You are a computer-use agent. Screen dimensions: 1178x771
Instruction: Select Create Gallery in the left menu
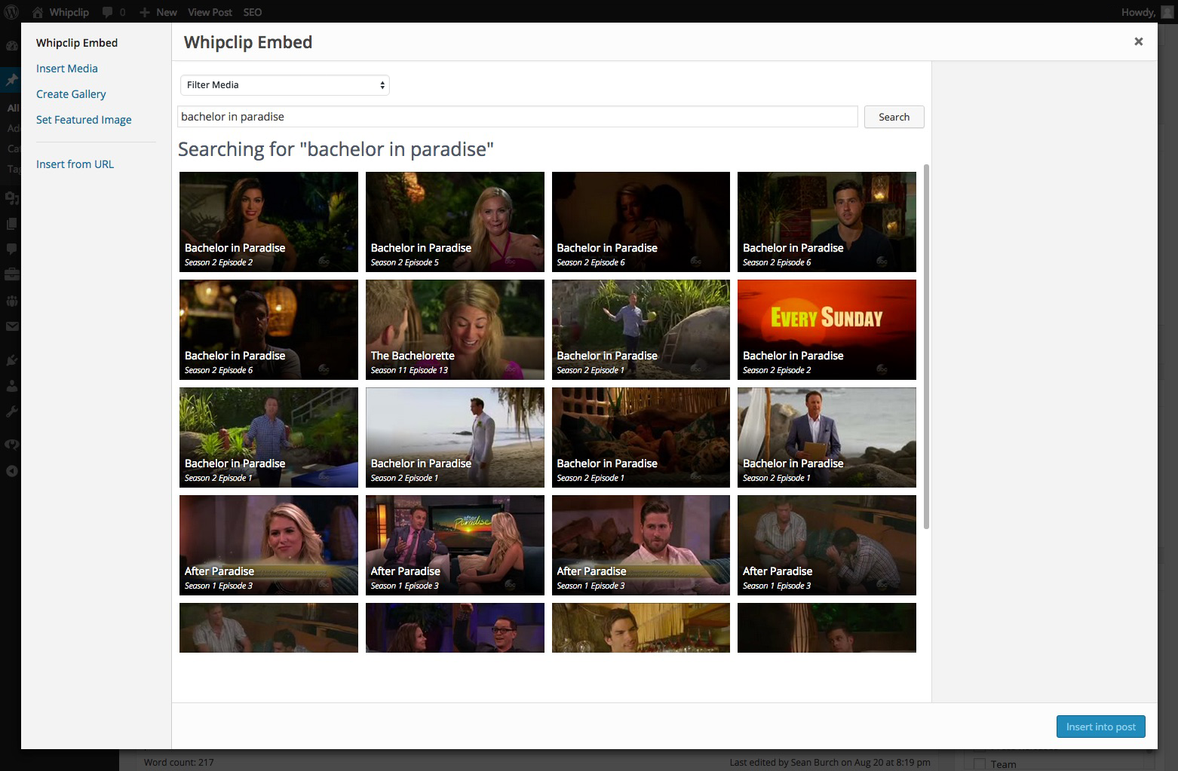[x=71, y=94]
